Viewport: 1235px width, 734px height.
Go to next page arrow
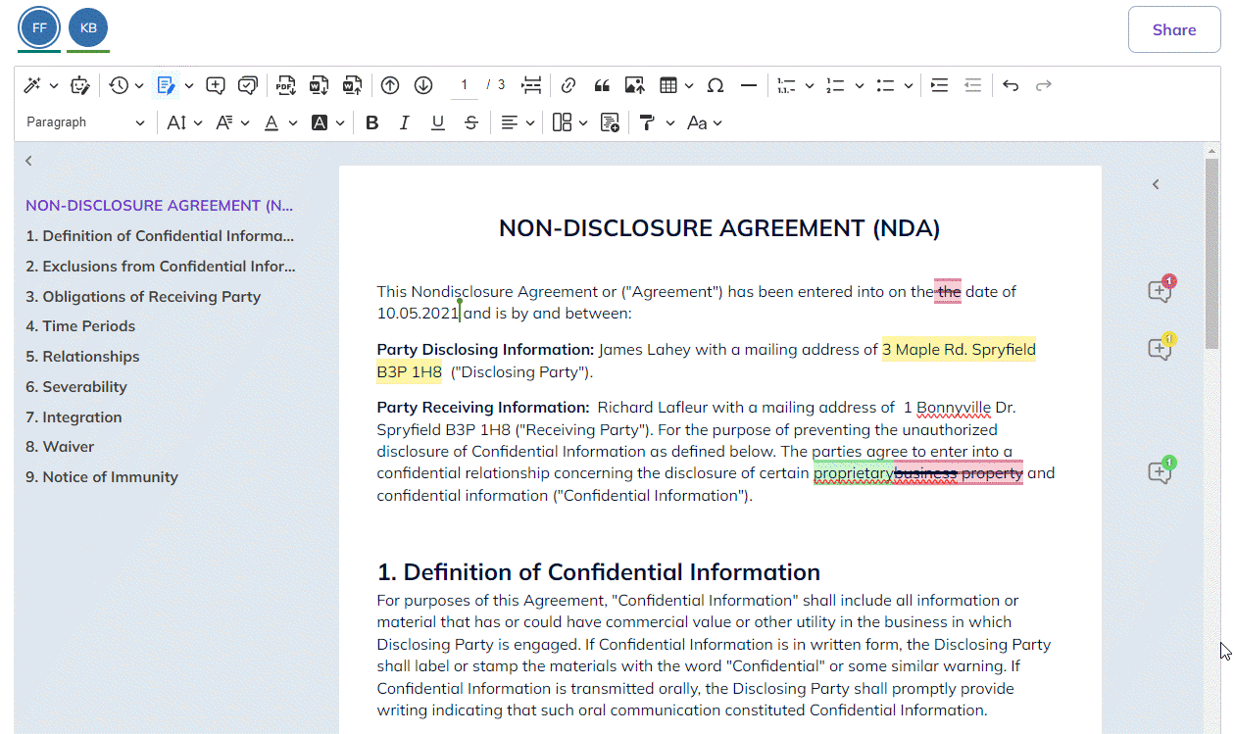(423, 85)
